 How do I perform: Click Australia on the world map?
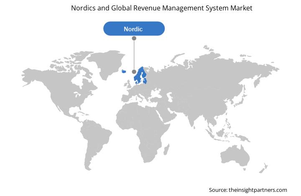(235, 156)
